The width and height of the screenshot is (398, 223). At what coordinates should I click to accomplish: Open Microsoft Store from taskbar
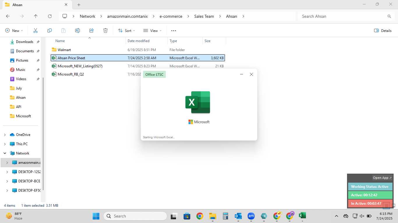click(x=187, y=216)
